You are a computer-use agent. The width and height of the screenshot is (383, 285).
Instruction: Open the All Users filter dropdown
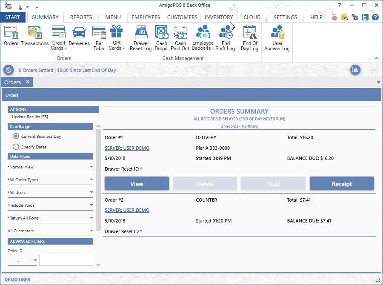[50, 193]
